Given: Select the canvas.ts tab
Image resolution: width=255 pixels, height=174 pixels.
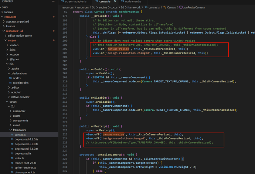Looking at the screenshot, I should [x=103, y=1].
